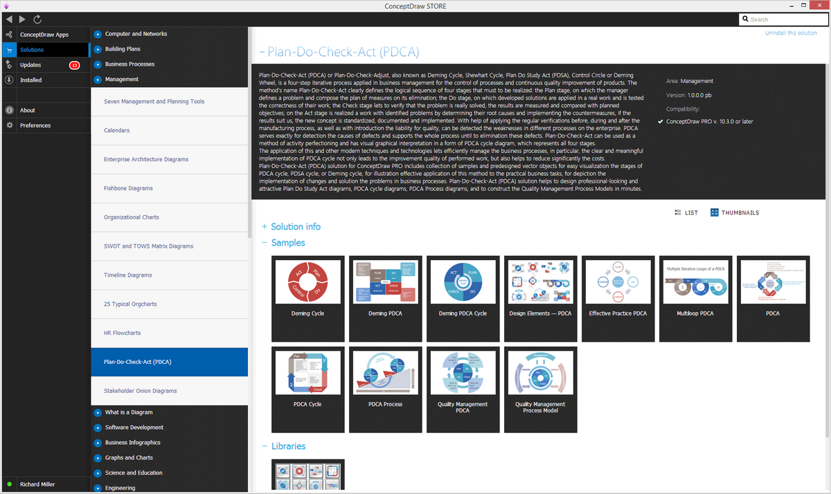Open the PDCA Cycle sample

[308, 390]
